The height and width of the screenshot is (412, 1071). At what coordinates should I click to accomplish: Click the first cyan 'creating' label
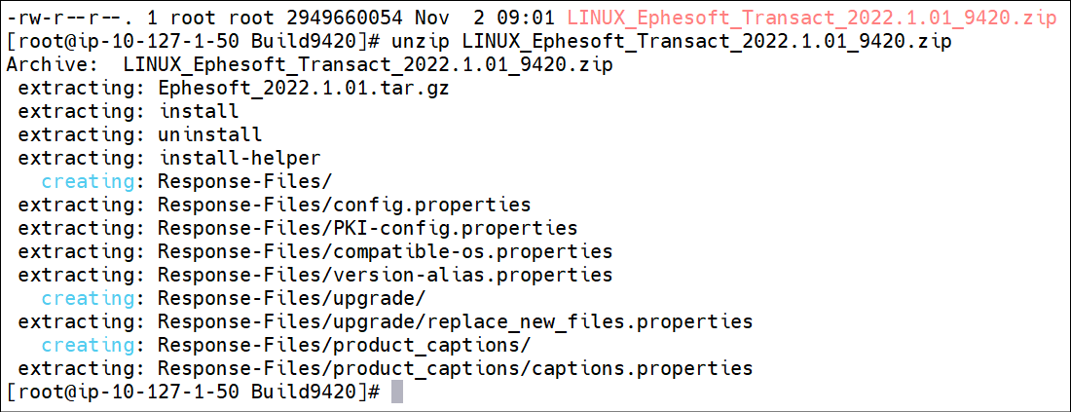(x=88, y=181)
